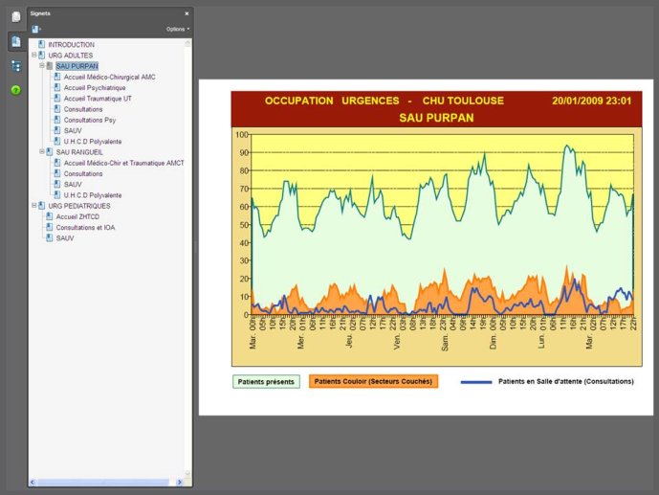This screenshot has height=495, width=659.
Task: Collapse the SAU RANGUEIL node
Action: click(x=42, y=152)
